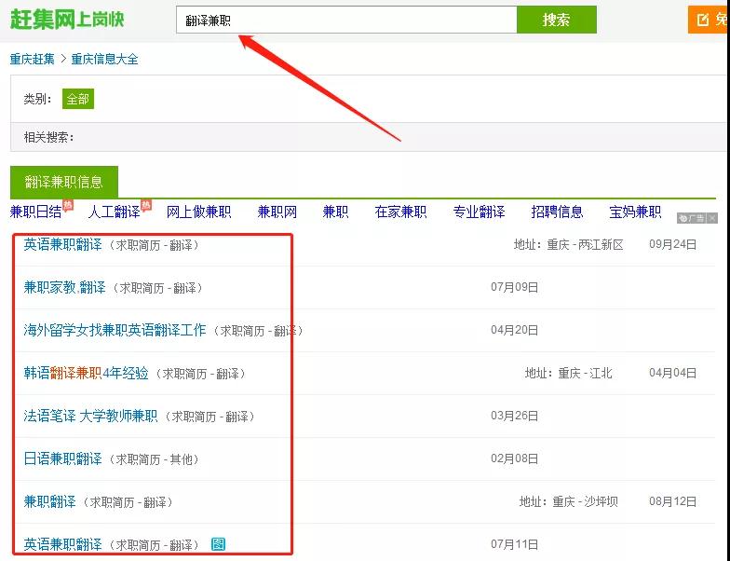Switch to the 翻译兼职信息 tab

pos(64,182)
